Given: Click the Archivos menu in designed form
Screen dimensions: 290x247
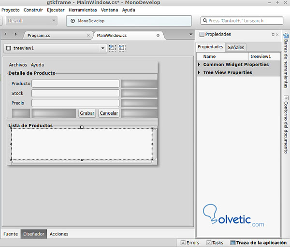Looking at the screenshot, I should coord(18,65).
